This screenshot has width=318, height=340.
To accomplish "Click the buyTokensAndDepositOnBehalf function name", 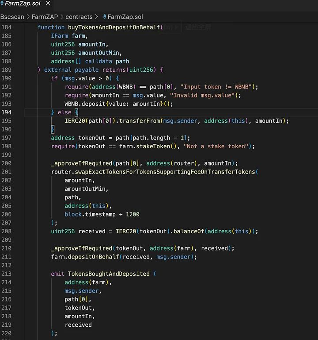I will coord(114,27).
